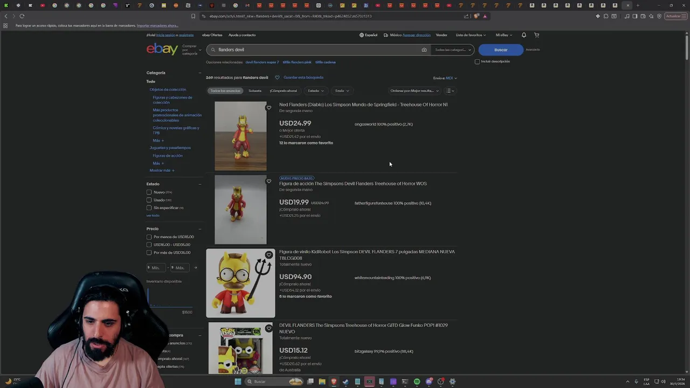Open Task View in taskbar
Image resolution: width=690 pixels, height=388 pixels.
[x=310, y=382]
